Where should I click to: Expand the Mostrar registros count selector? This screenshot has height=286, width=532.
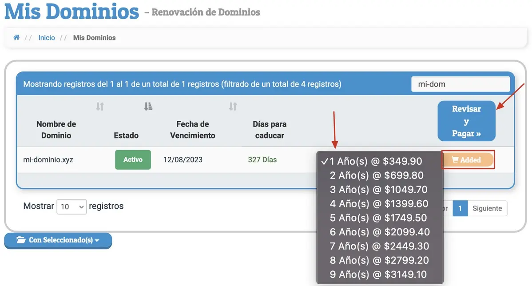pyautogui.click(x=71, y=207)
